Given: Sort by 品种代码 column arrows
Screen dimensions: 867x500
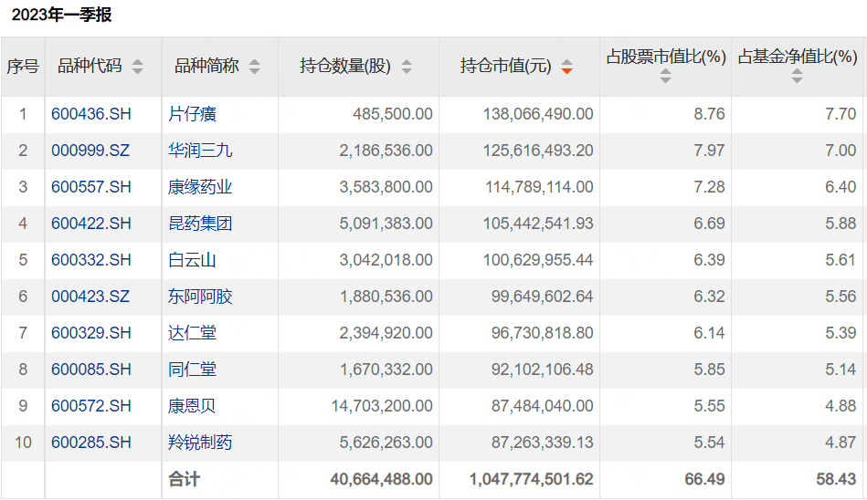Looking at the screenshot, I should [138, 67].
